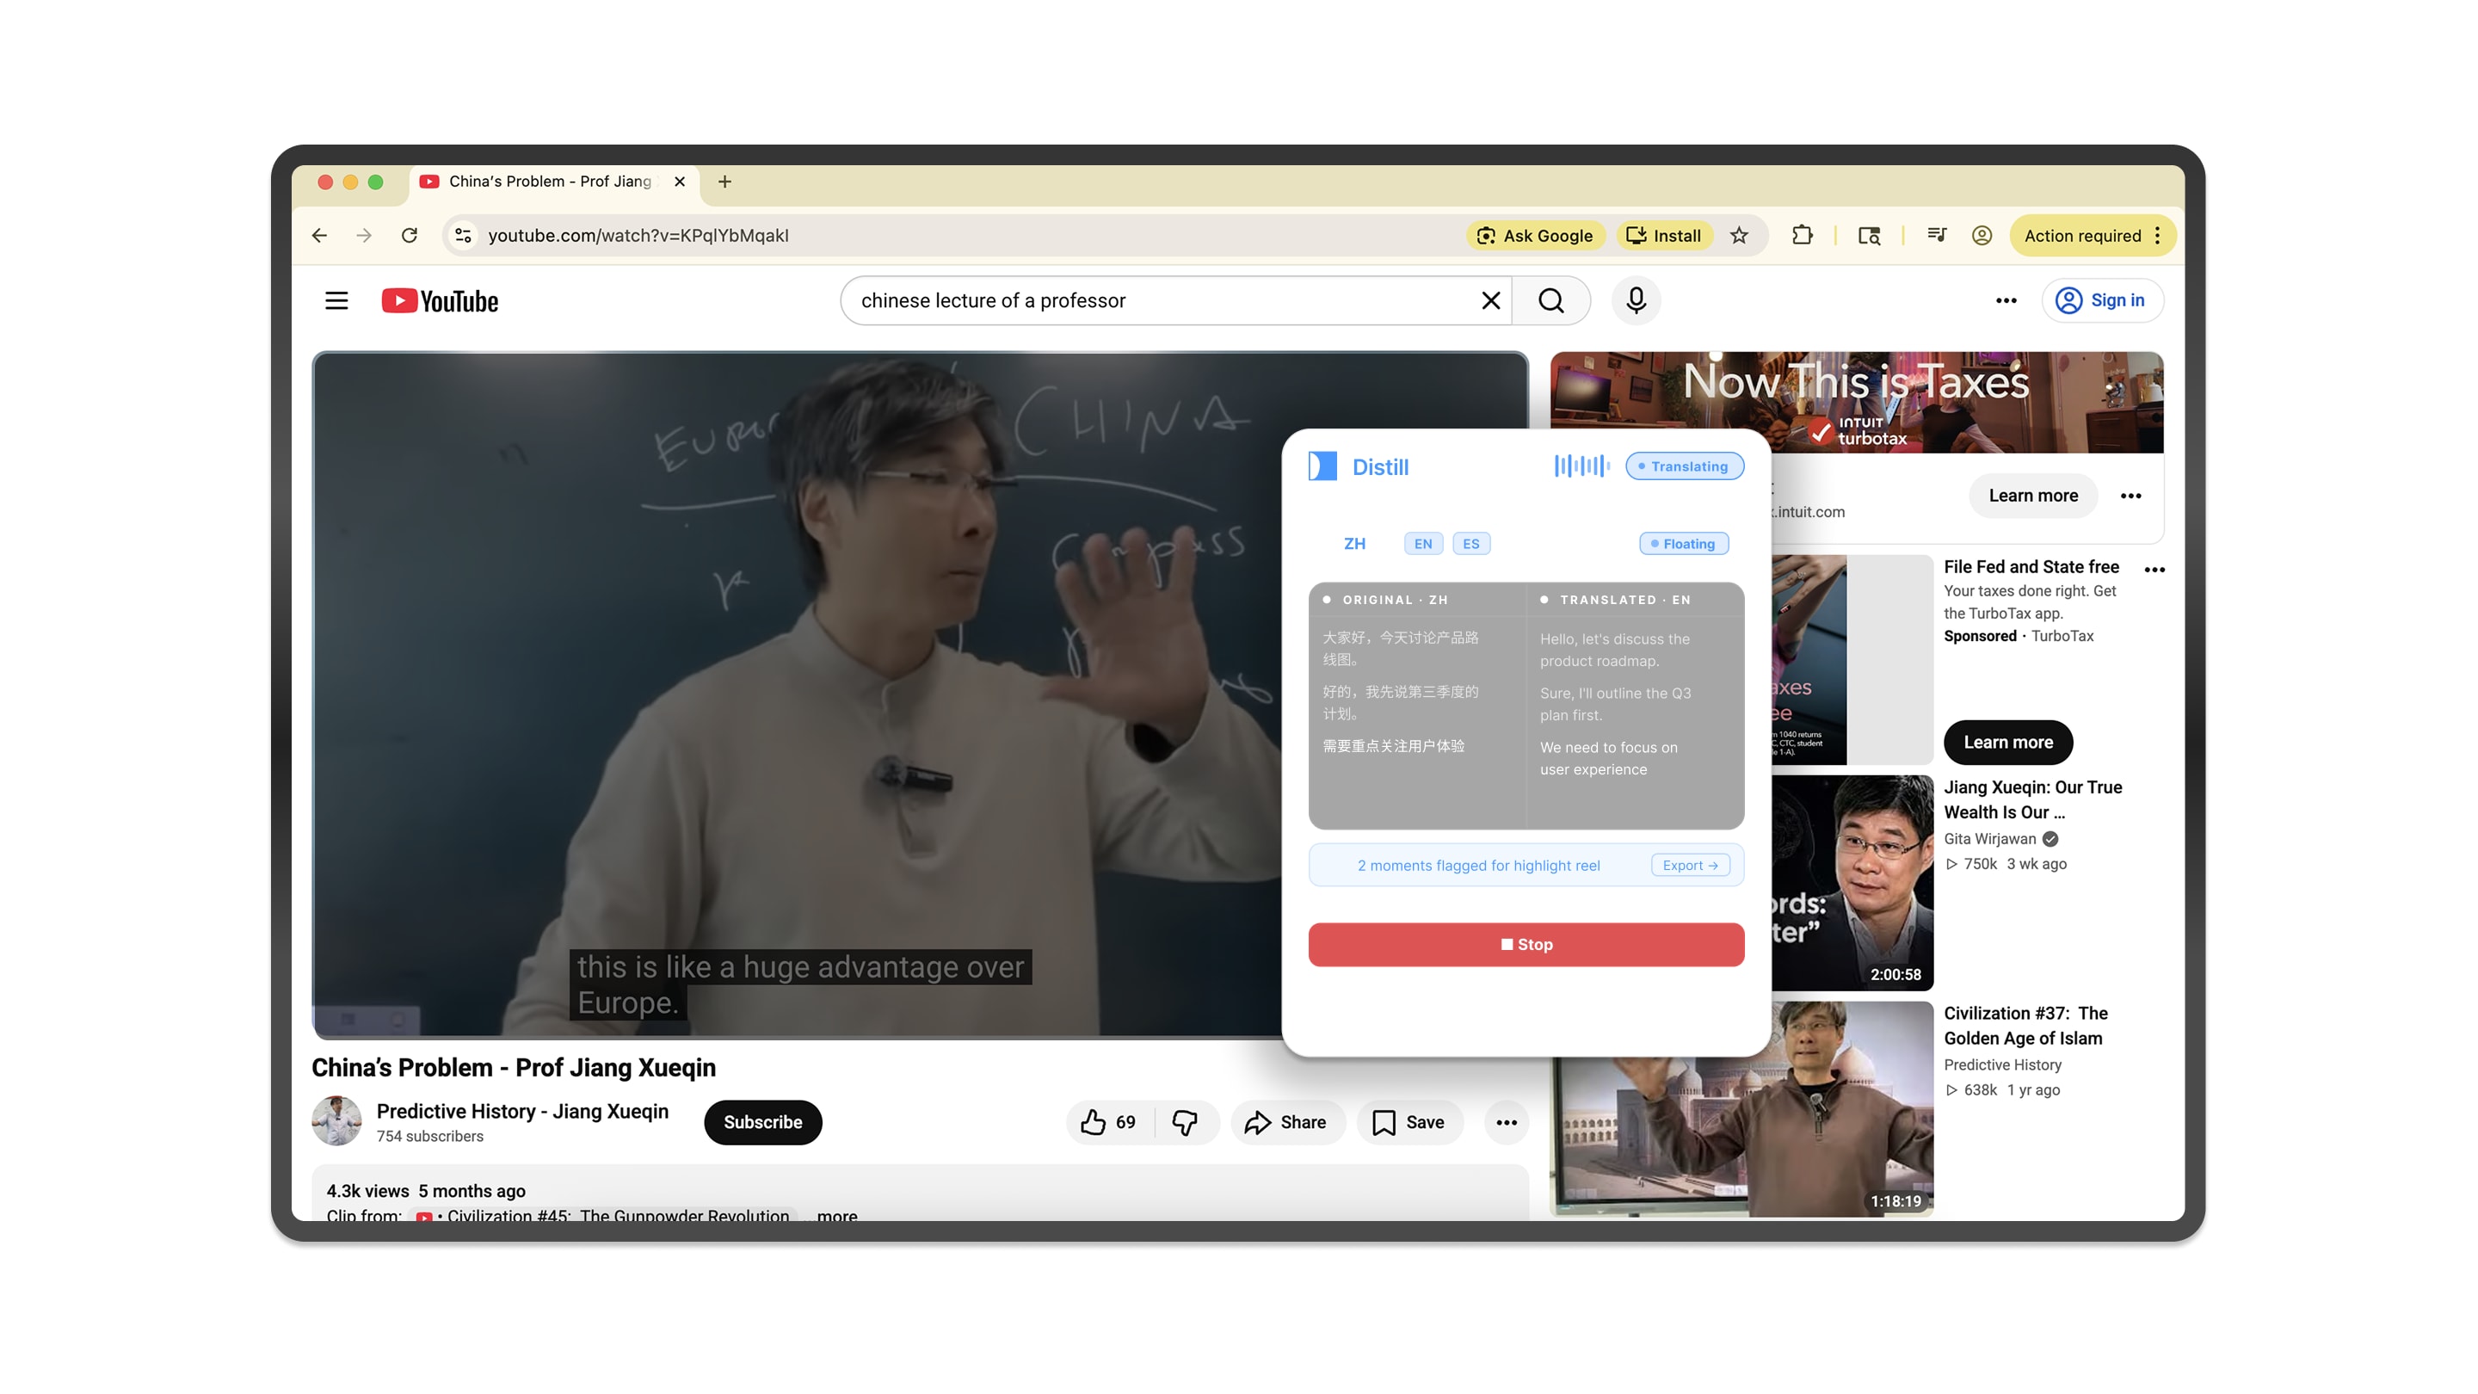Click the browser forward arrow
The height and width of the screenshot is (1394, 2478).
pos(364,236)
